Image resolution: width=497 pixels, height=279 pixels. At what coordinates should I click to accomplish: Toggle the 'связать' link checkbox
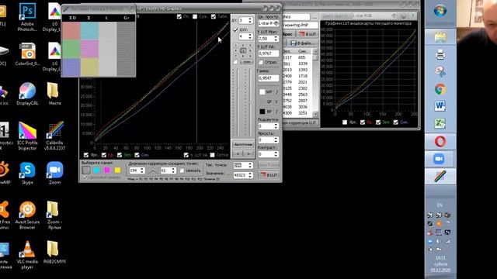[182, 170]
